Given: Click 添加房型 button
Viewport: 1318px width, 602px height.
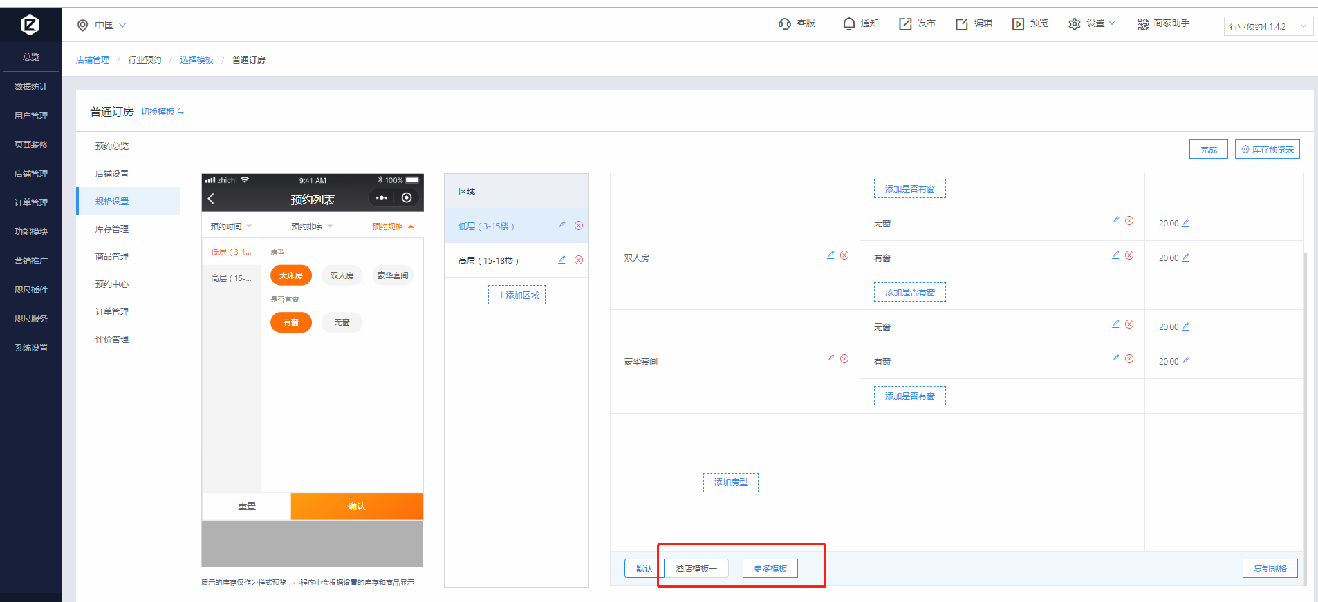Looking at the screenshot, I should pos(731,483).
